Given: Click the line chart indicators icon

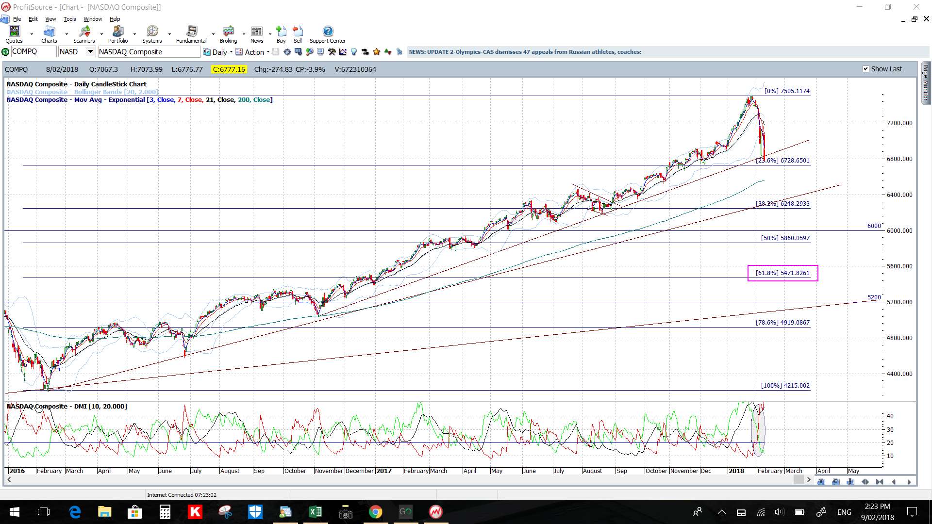Looking at the screenshot, I should click(343, 52).
